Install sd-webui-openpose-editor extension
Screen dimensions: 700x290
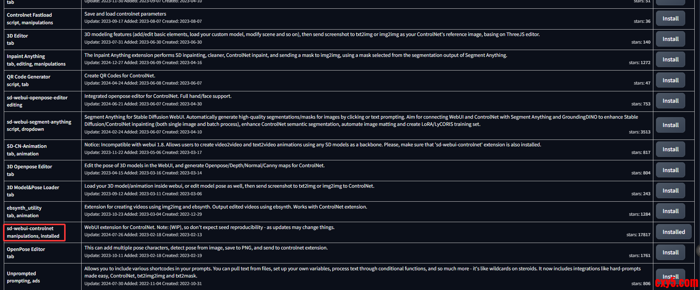coord(670,101)
